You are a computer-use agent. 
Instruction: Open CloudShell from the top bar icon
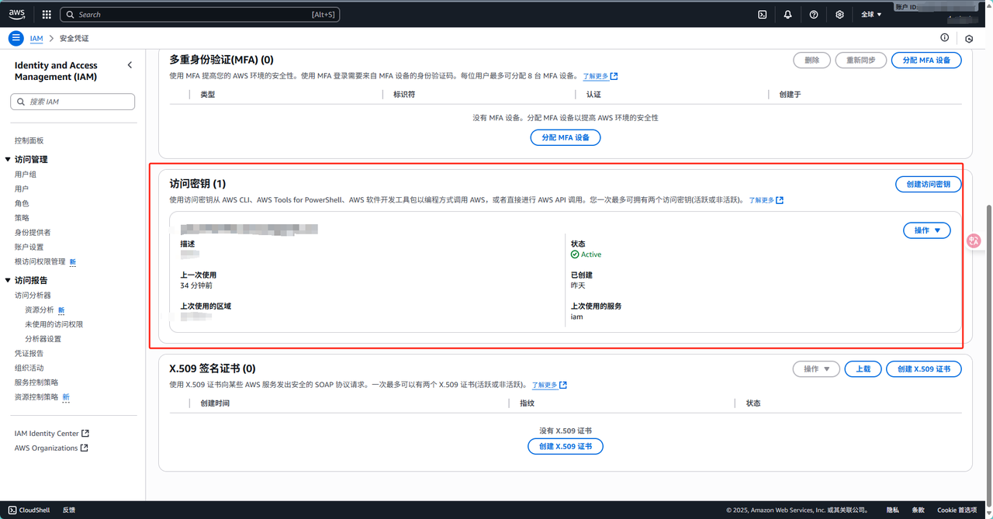point(763,14)
